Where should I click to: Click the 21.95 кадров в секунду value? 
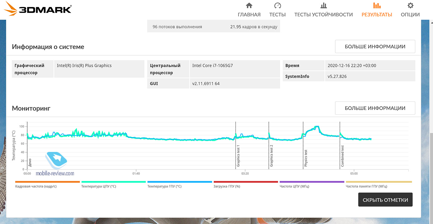(254, 27)
